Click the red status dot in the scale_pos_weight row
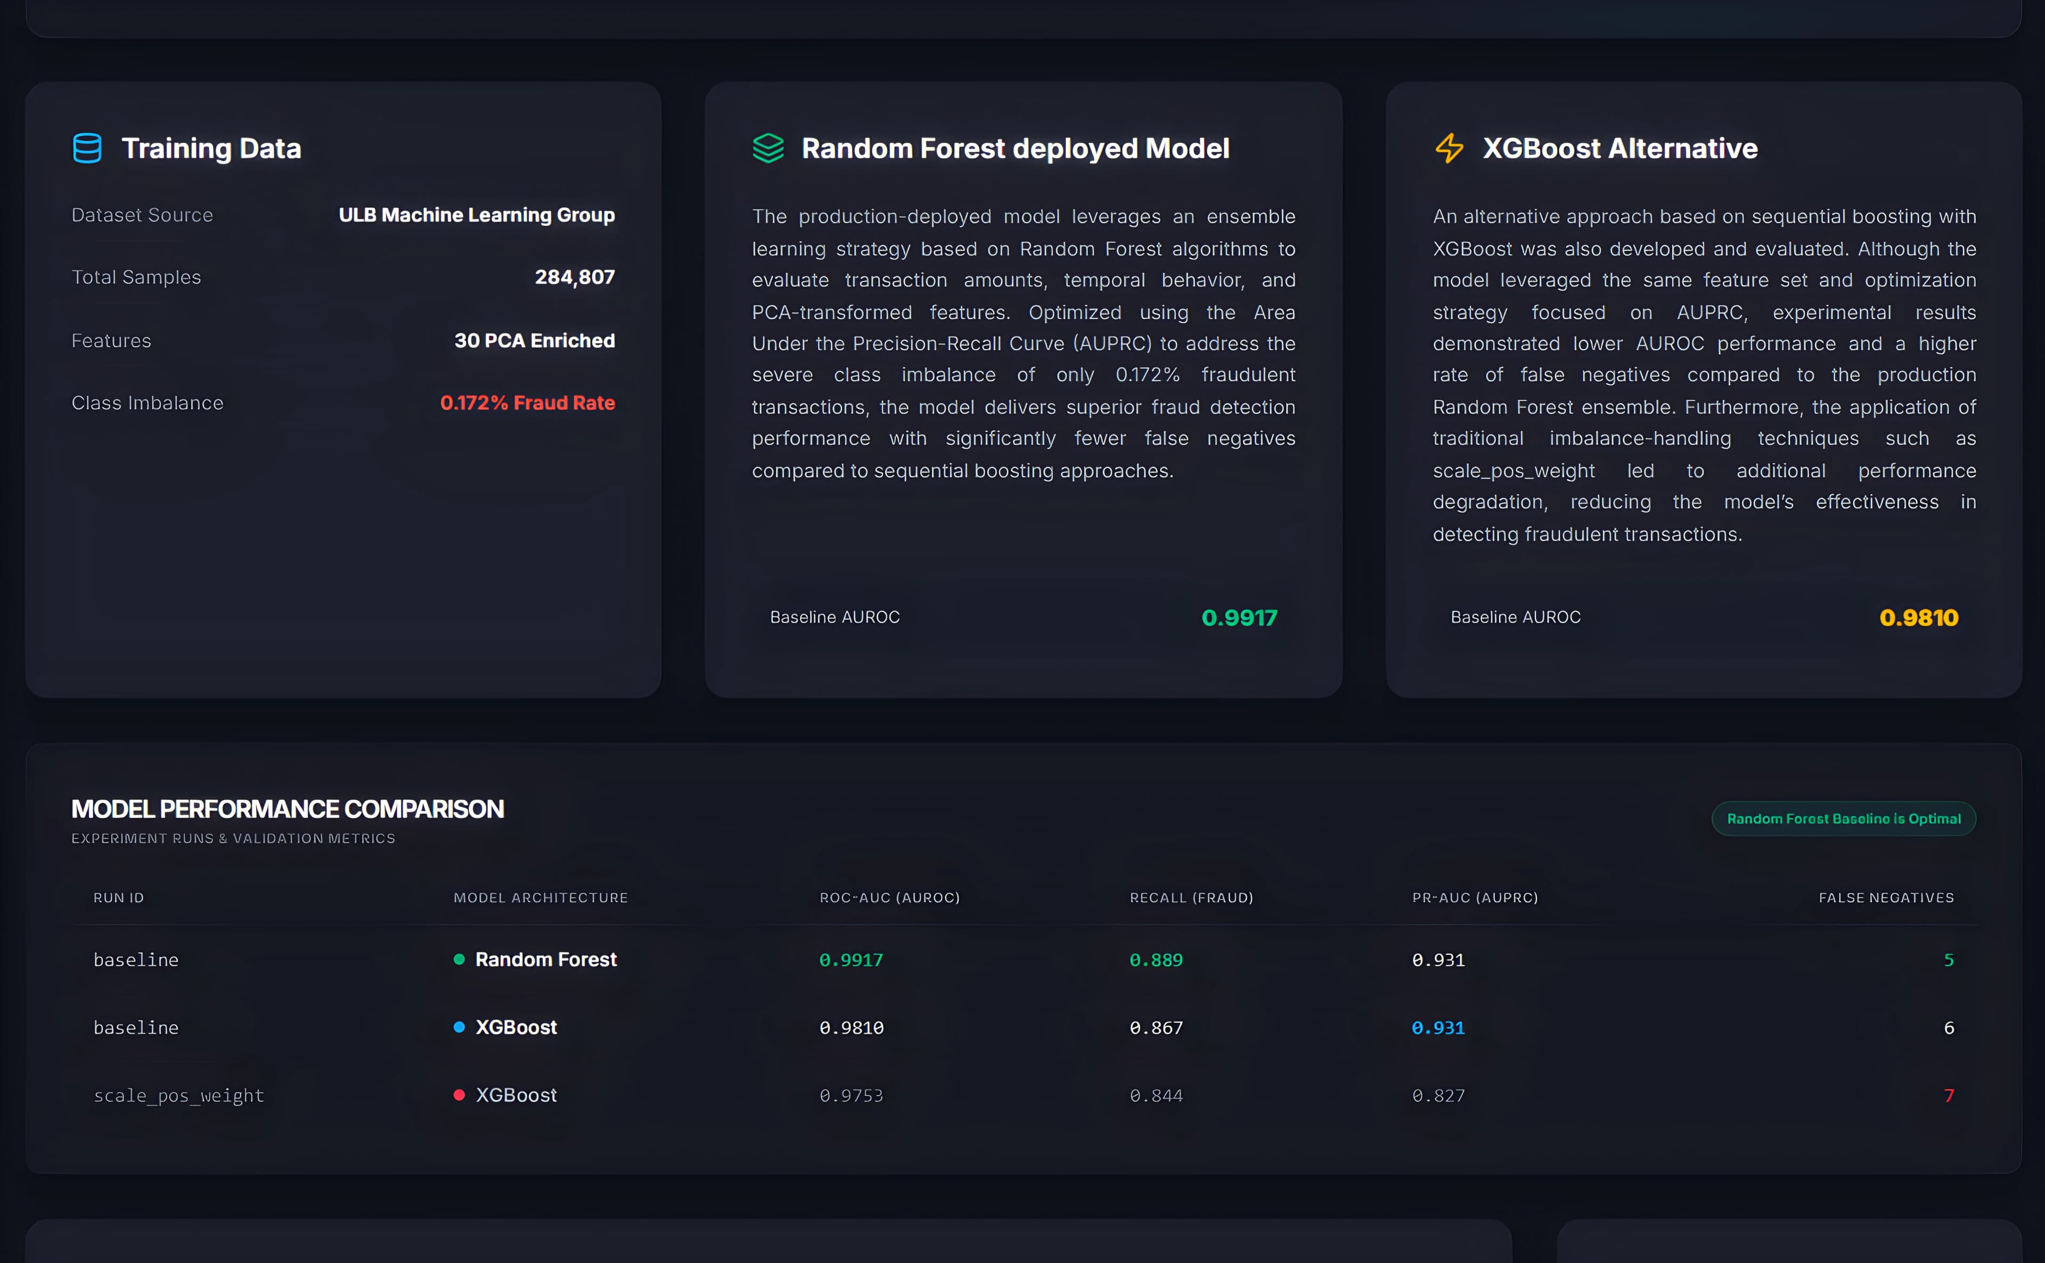This screenshot has height=1263, width=2045. 459,1094
